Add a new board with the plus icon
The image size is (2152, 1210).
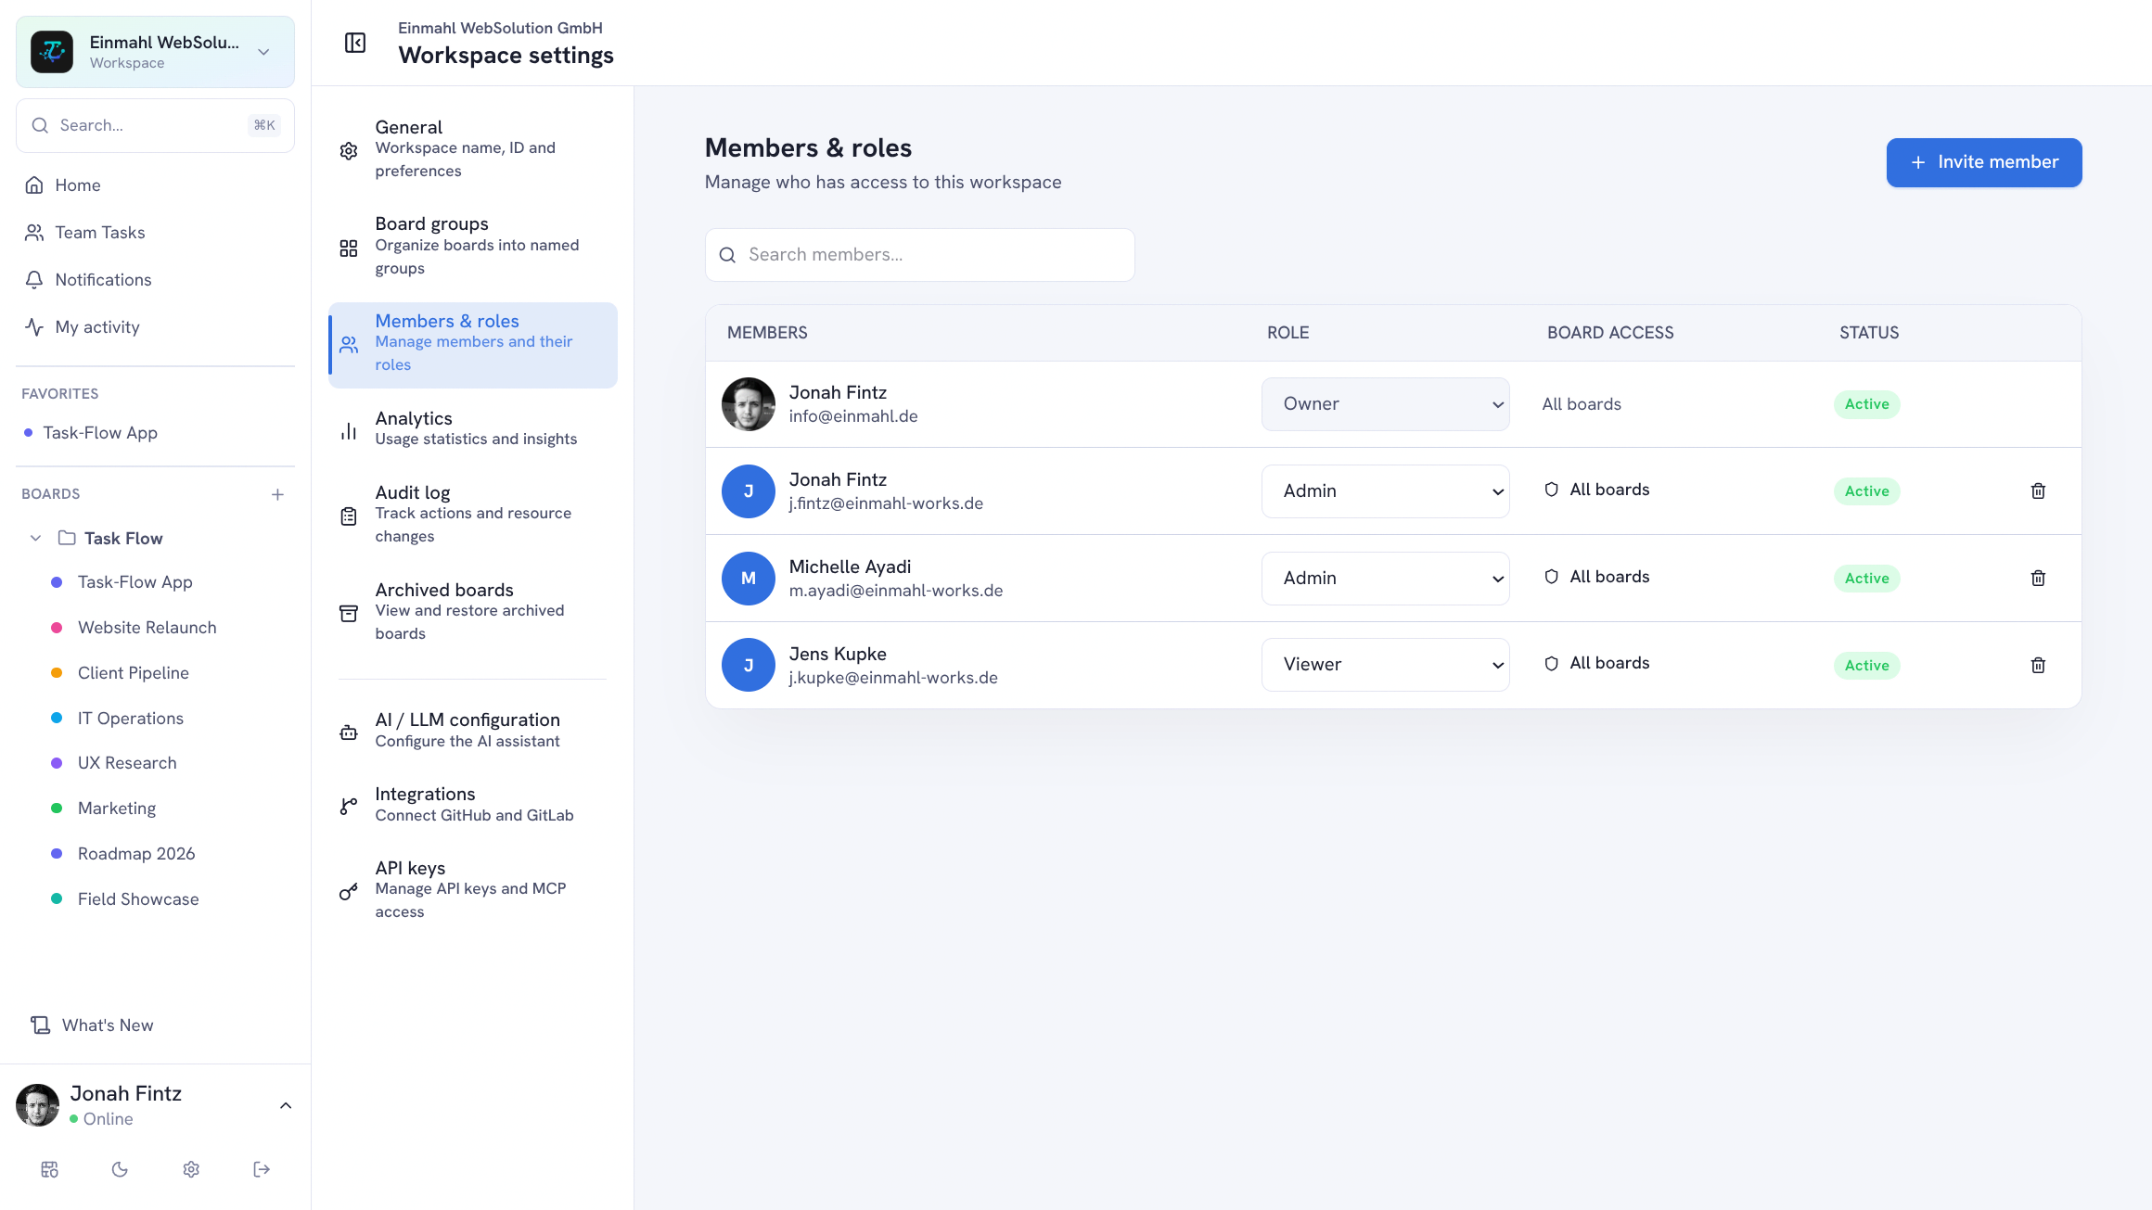tap(277, 494)
